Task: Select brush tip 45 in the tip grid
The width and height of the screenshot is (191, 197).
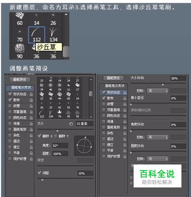Action: pyautogui.click(x=51, y=80)
